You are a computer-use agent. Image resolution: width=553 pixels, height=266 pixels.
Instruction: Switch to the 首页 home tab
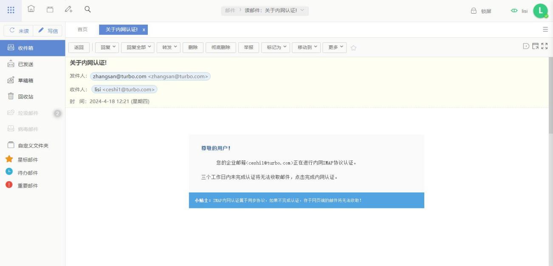pyautogui.click(x=82, y=30)
